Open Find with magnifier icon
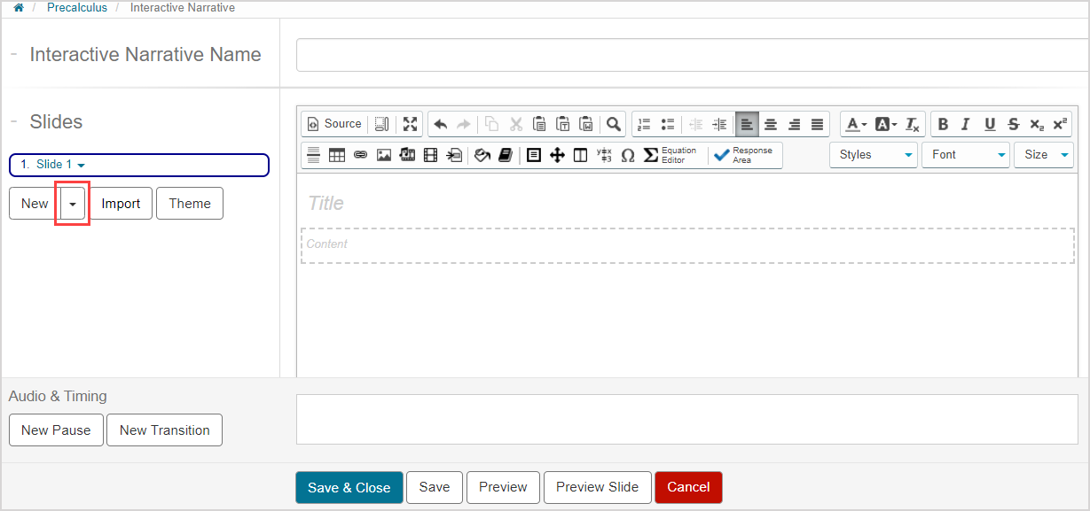 click(x=613, y=124)
